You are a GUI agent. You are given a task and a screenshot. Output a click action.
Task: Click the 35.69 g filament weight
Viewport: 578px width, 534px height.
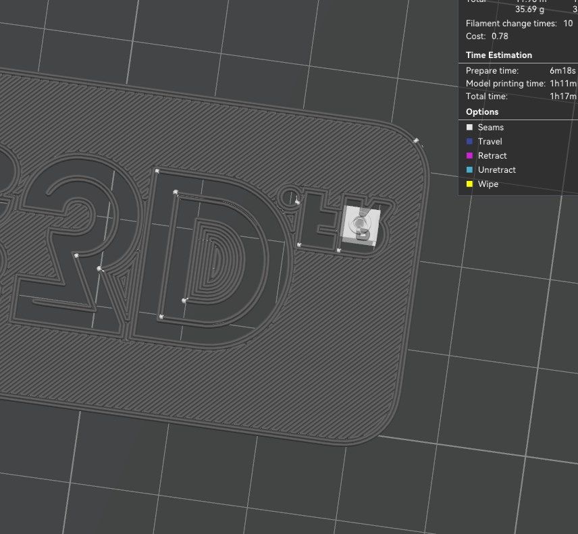click(x=529, y=9)
